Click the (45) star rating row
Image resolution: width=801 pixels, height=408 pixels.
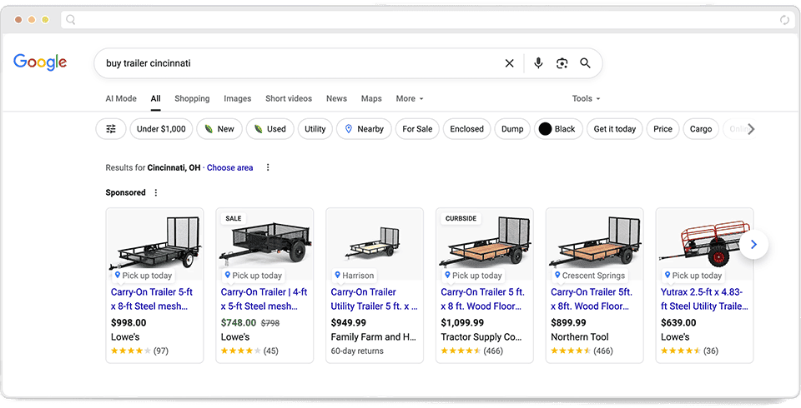[249, 351]
